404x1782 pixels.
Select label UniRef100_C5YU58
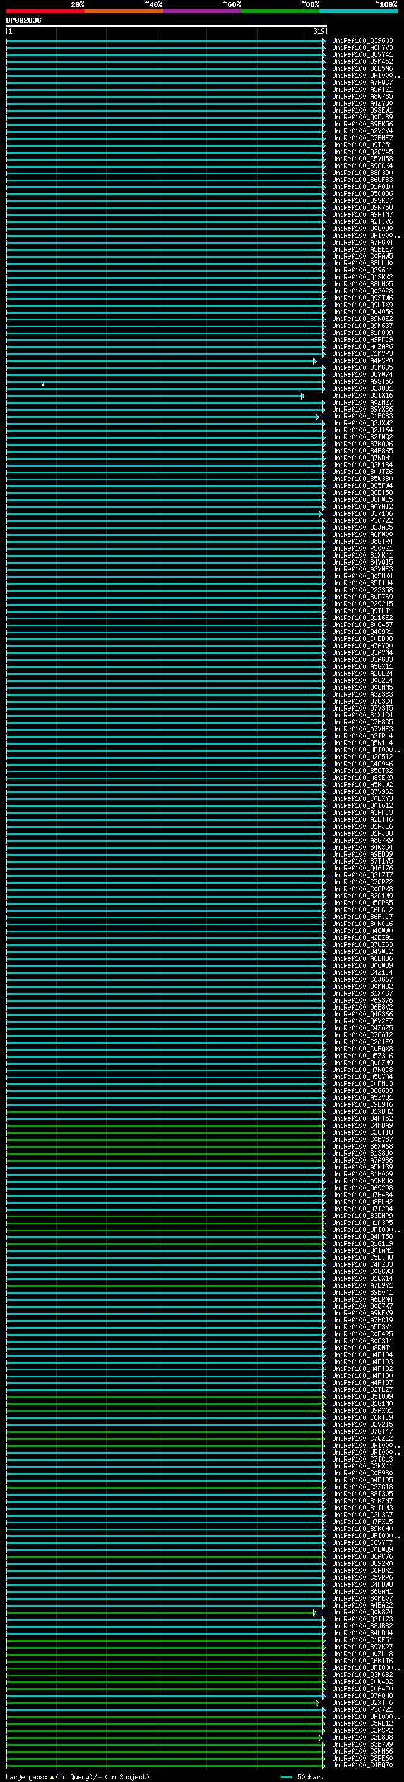click(362, 159)
